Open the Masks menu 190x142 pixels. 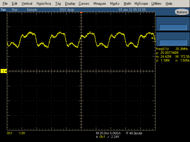(x=115, y=4)
